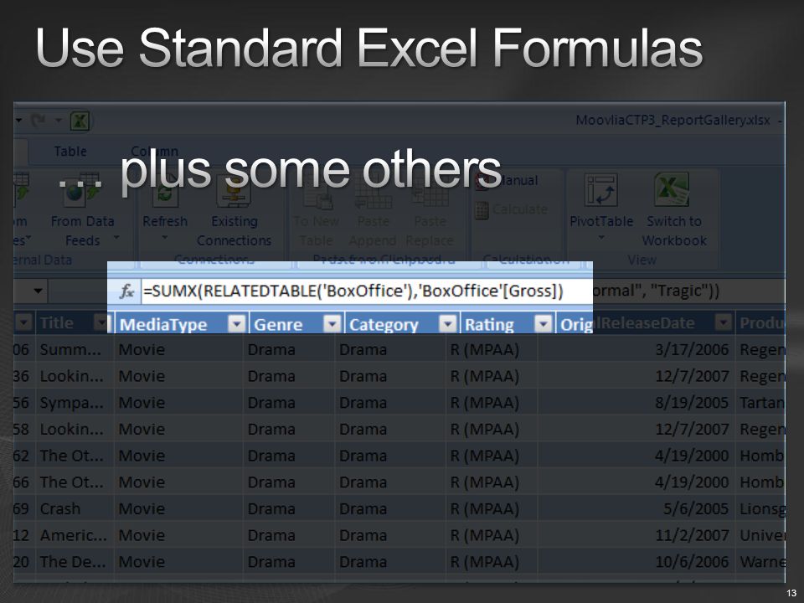Click the Switch to Workbook label

pyautogui.click(x=674, y=231)
